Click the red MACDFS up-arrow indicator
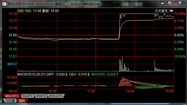187x105 pixels. pos(117,74)
